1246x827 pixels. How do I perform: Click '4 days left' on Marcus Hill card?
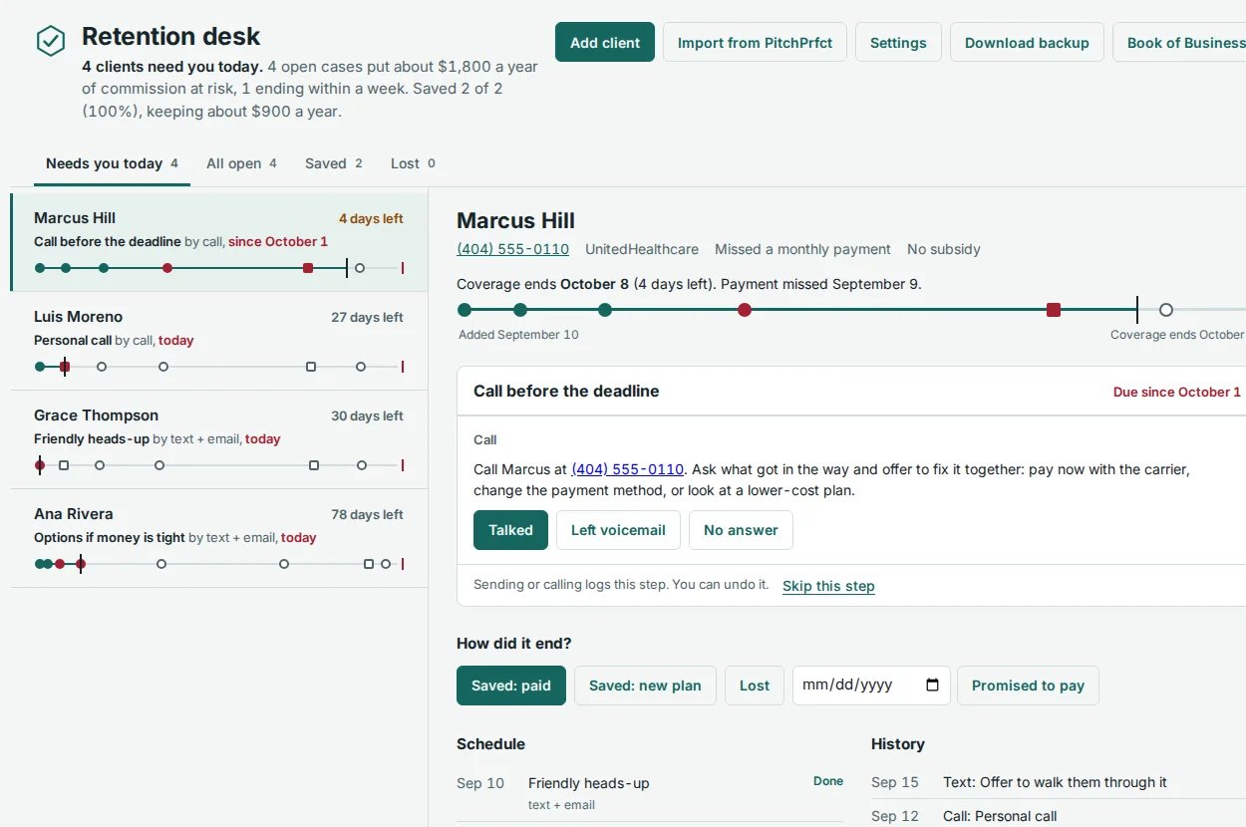[x=371, y=218]
